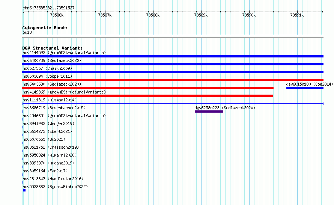Screen dimensions: 334x205
Task: Open nsv5634273 (Ebert2021) variant label
Action: pos(47,131)
